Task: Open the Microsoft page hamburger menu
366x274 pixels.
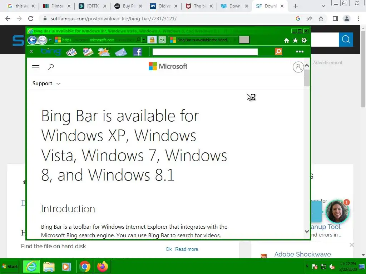Action: pyautogui.click(x=36, y=67)
